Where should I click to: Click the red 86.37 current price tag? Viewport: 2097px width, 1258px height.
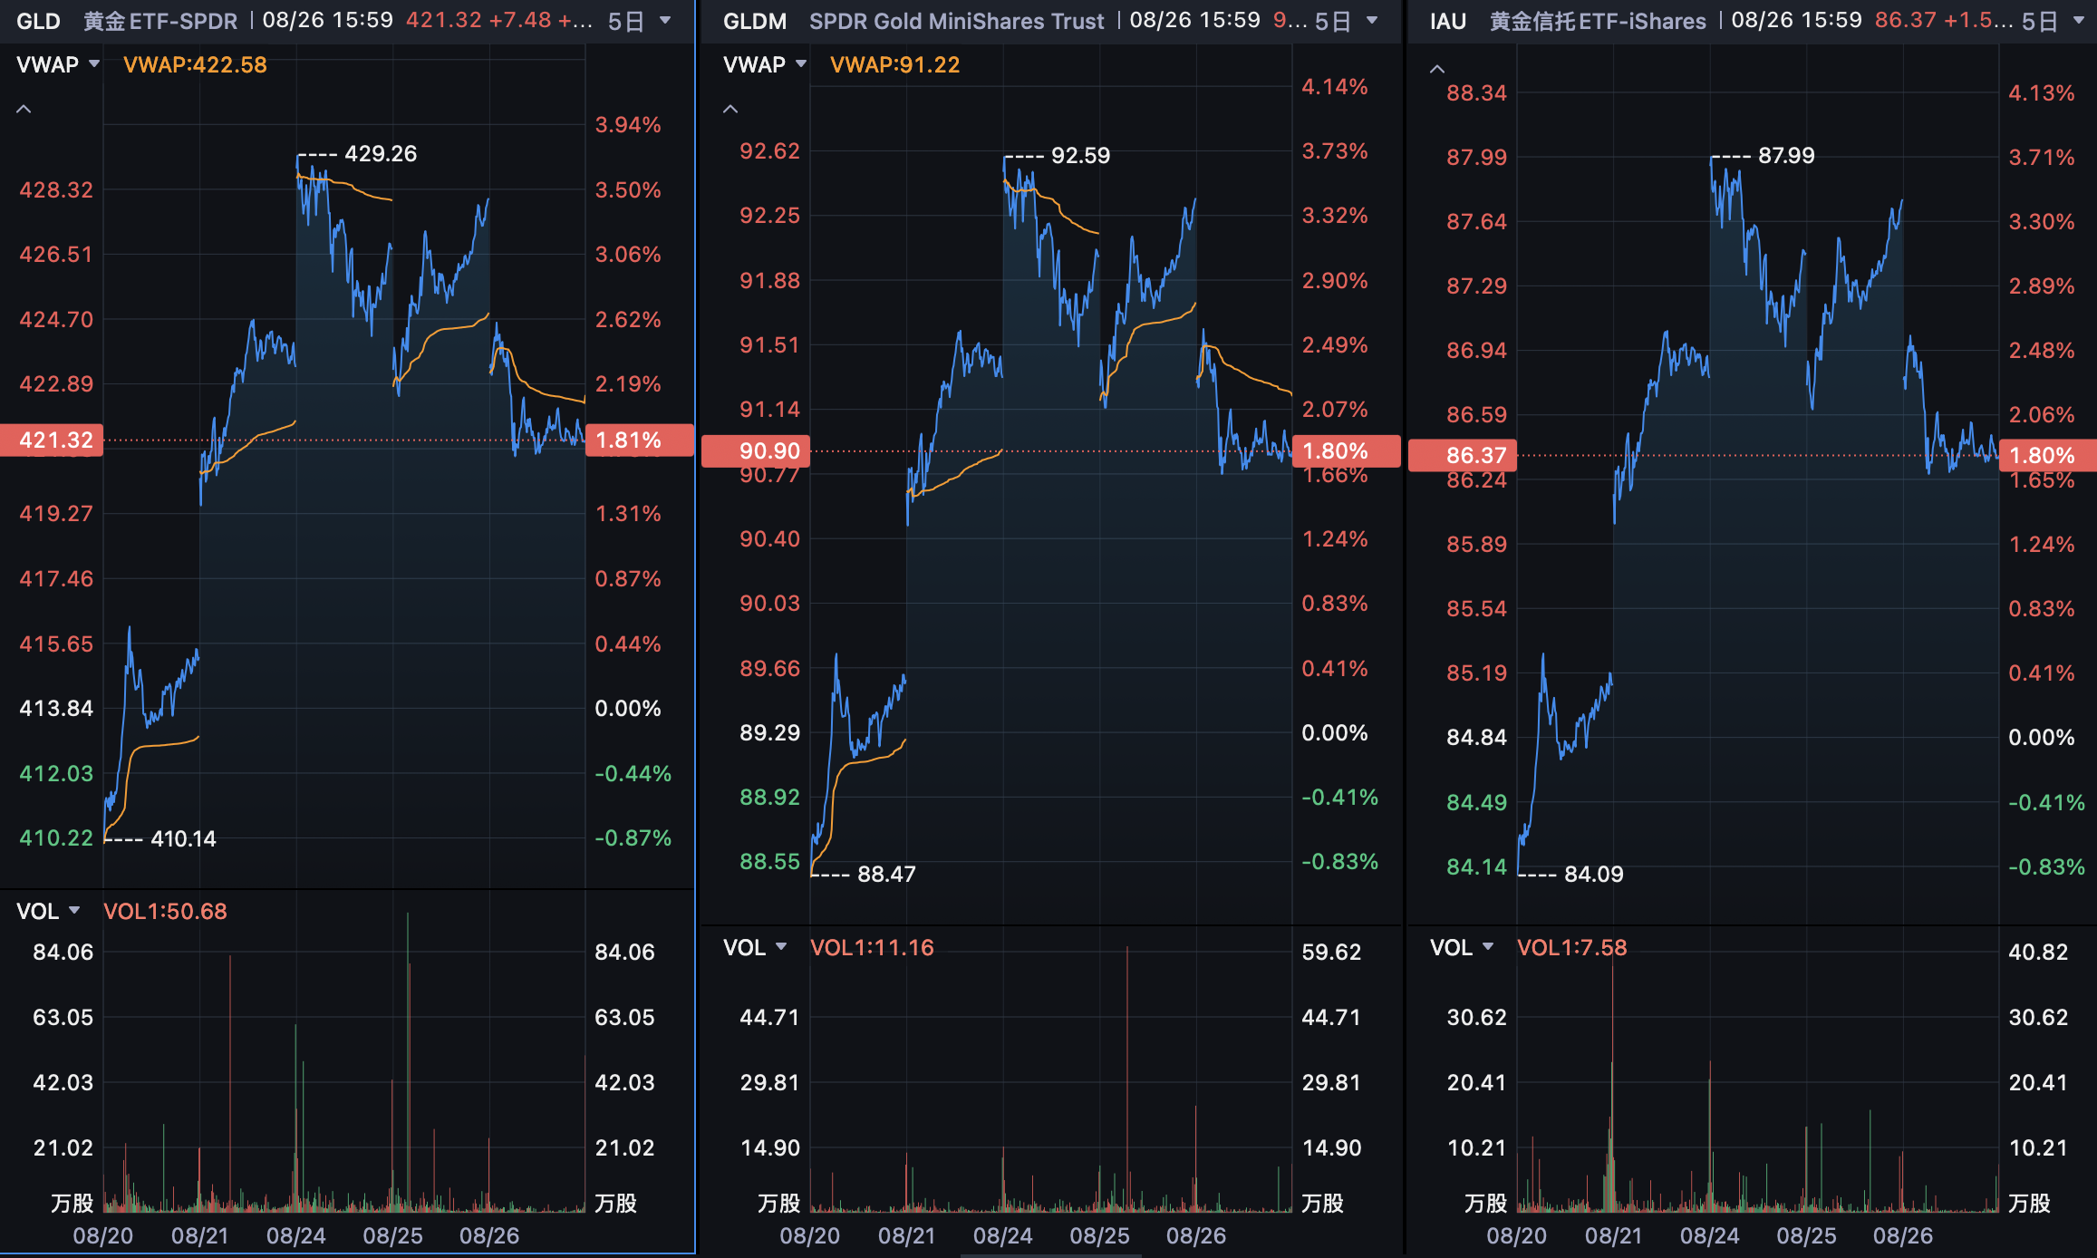tap(1463, 455)
